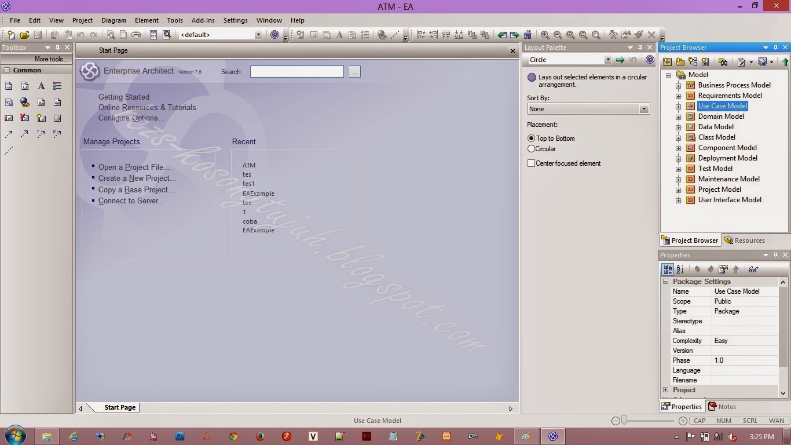Click the Alphabetical sort icon in Properties panel
This screenshot has height=445, width=791.
pyautogui.click(x=680, y=269)
